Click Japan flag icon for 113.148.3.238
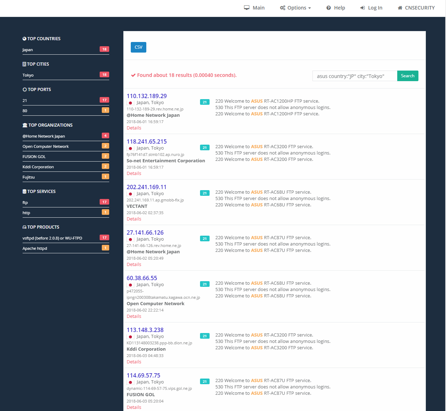Image resolution: width=446 pixels, height=411 pixels. (x=130, y=337)
